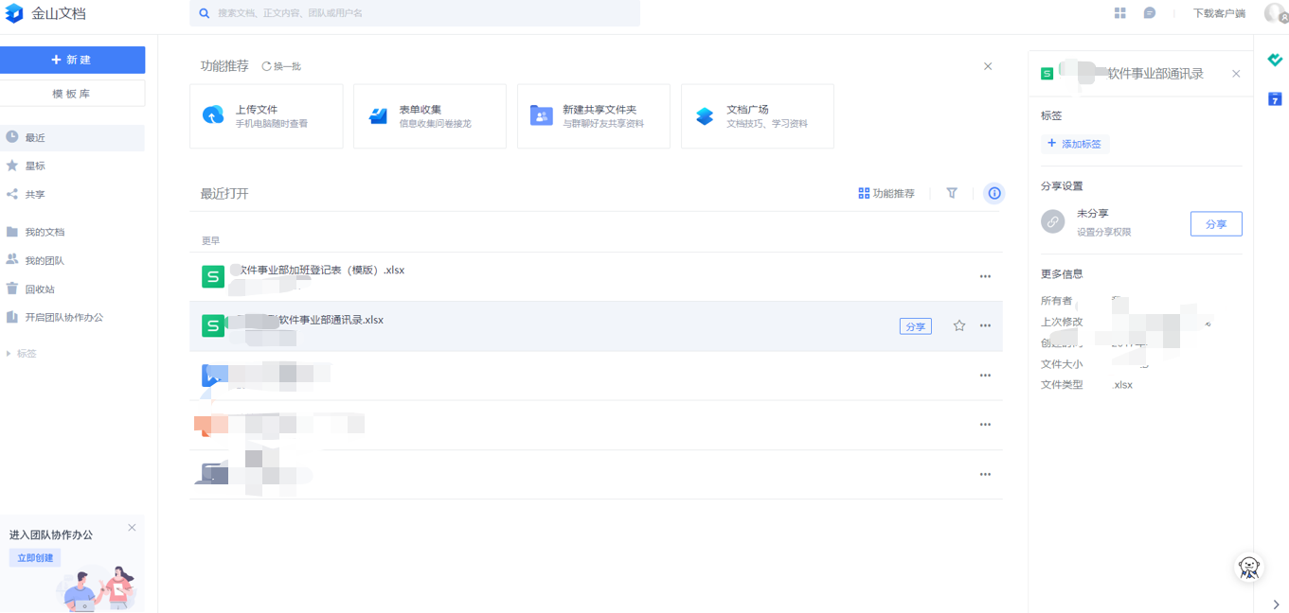The width and height of the screenshot is (1289, 613).
Task: Toggle 功能推荐 button above file list
Action: [886, 193]
